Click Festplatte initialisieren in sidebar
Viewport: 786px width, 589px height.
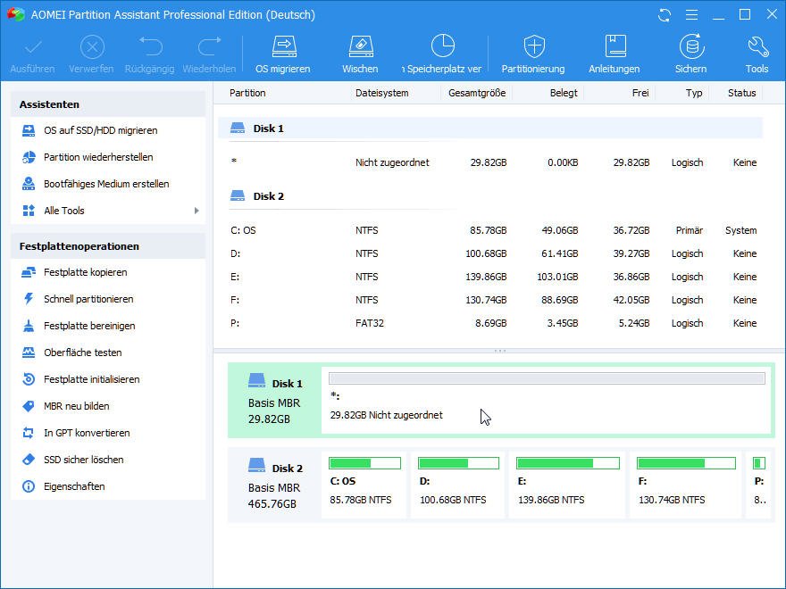click(x=91, y=379)
